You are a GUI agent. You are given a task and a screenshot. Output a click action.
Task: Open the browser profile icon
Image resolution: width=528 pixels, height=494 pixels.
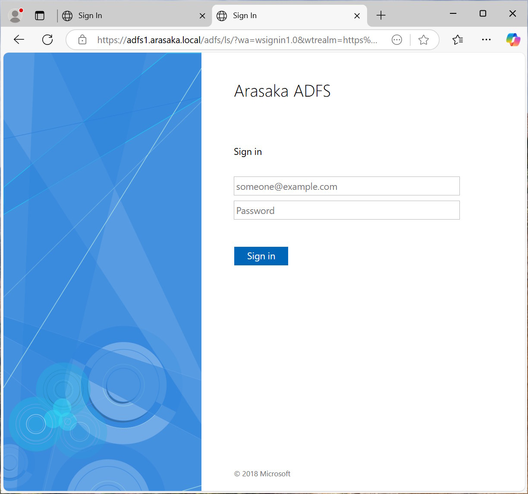(16, 16)
